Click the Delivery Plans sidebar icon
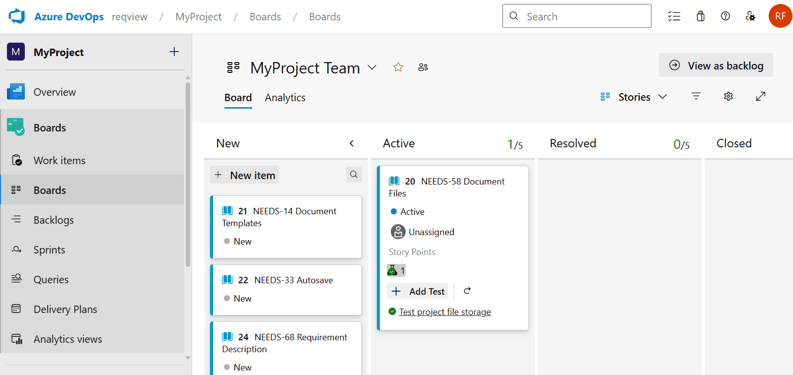Viewport: 793px width, 375px height. [16, 309]
